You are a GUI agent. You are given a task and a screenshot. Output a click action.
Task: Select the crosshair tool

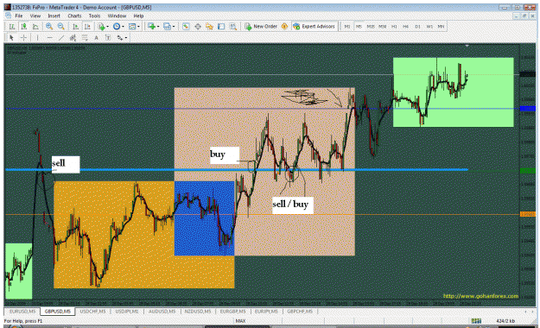tap(23, 37)
